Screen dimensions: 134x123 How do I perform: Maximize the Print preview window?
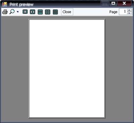click(x=113, y=3)
